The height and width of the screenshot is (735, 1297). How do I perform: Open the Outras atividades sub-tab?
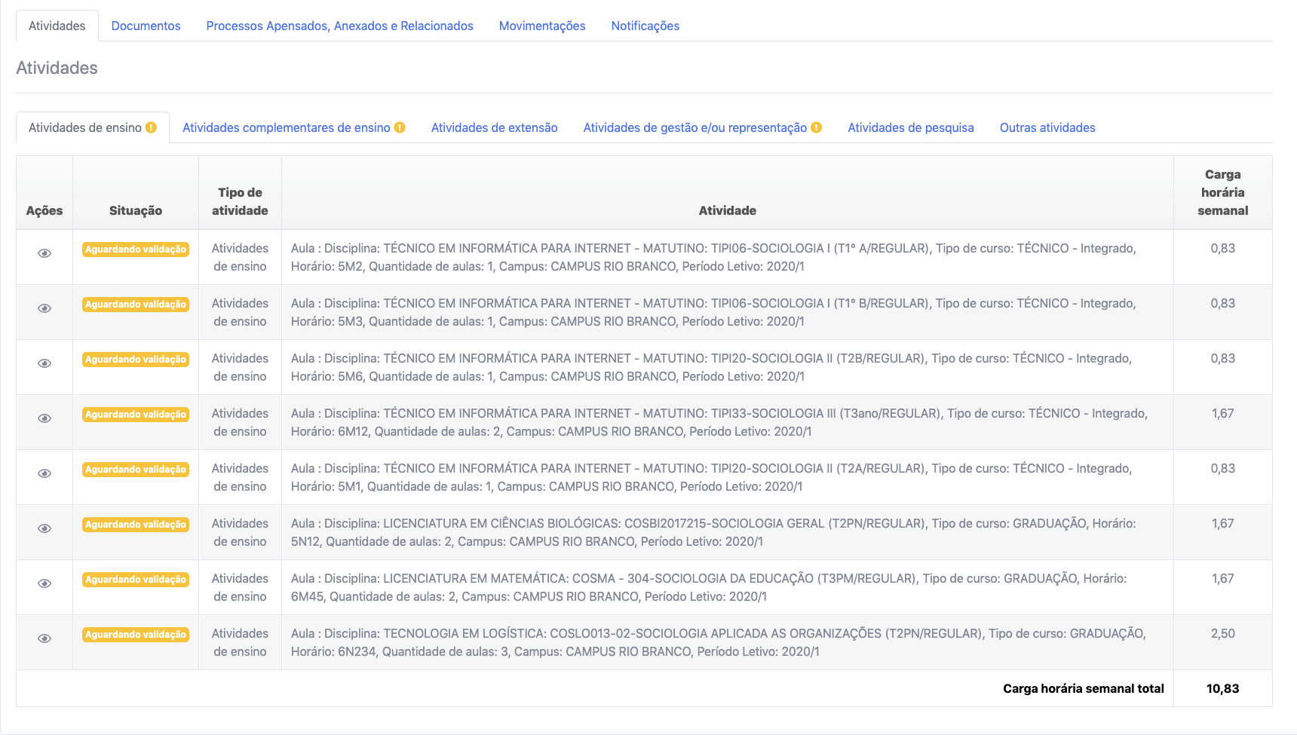pos(1047,127)
